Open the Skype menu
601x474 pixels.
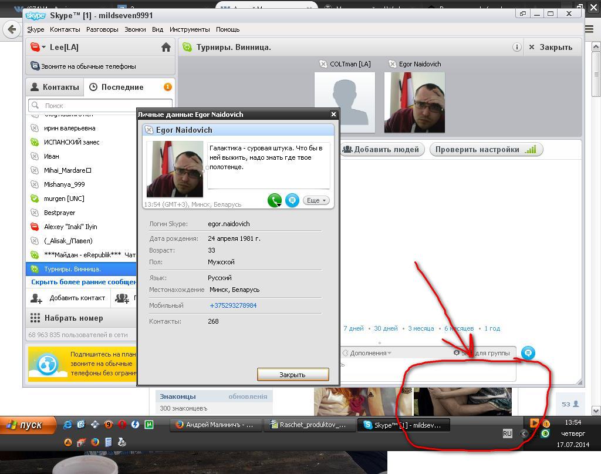(35, 29)
